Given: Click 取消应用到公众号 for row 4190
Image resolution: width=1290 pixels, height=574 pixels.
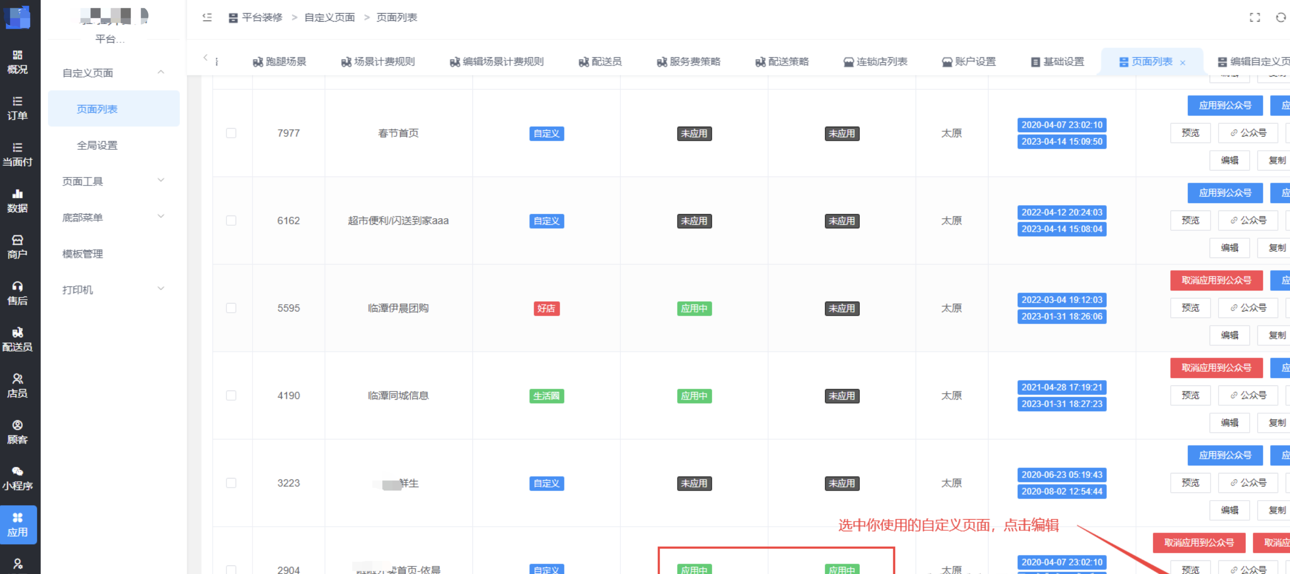Looking at the screenshot, I should pyautogui.click(x=1217, y=368).
